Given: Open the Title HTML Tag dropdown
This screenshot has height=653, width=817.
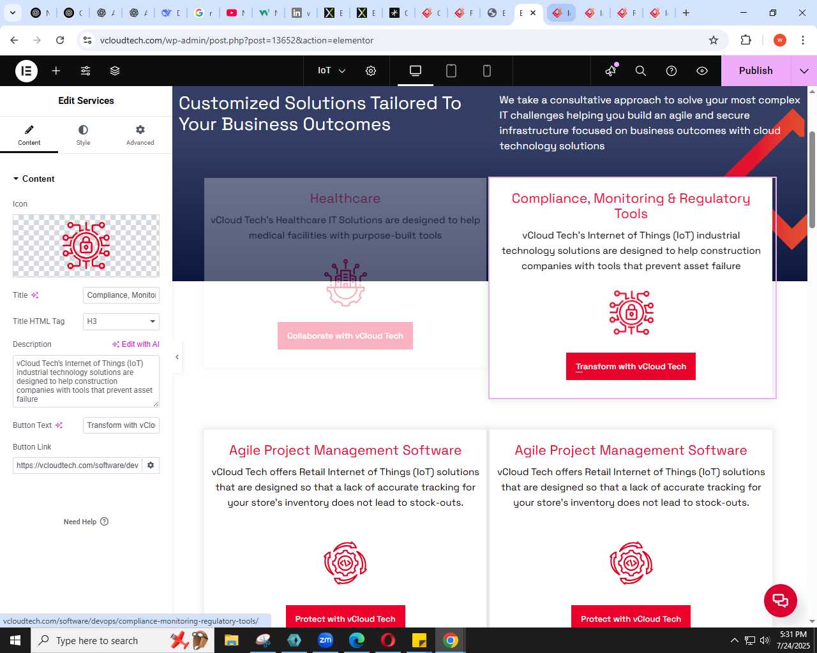Looking at the screenshot, I should click(x=121, y=321).
